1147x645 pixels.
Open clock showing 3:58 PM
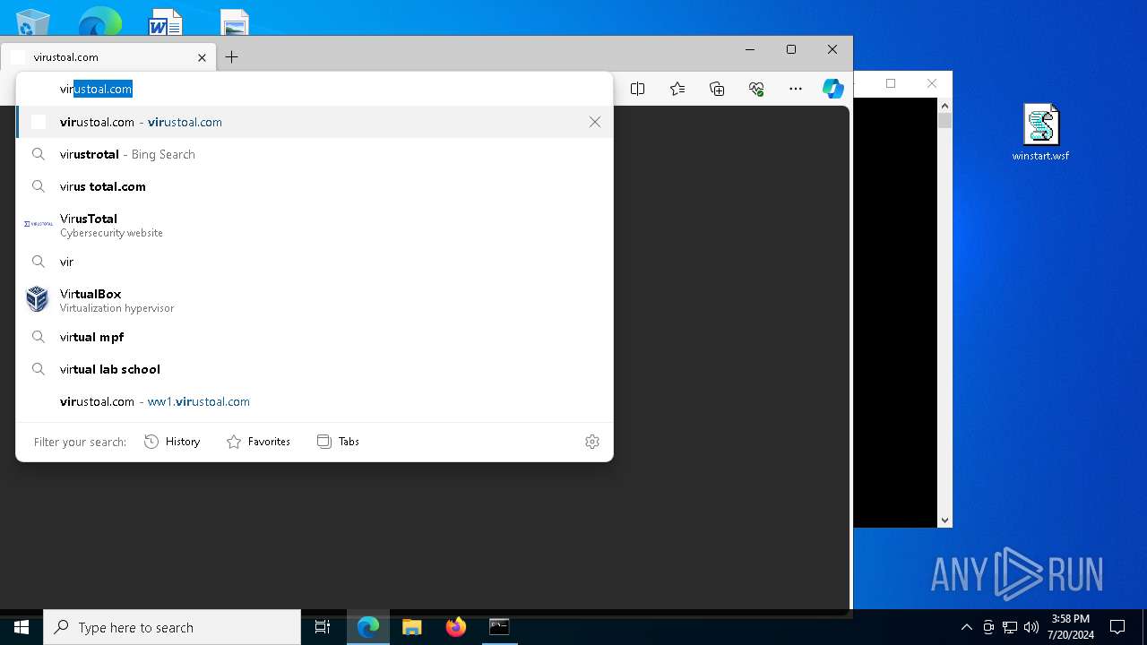coord(1070,627)
